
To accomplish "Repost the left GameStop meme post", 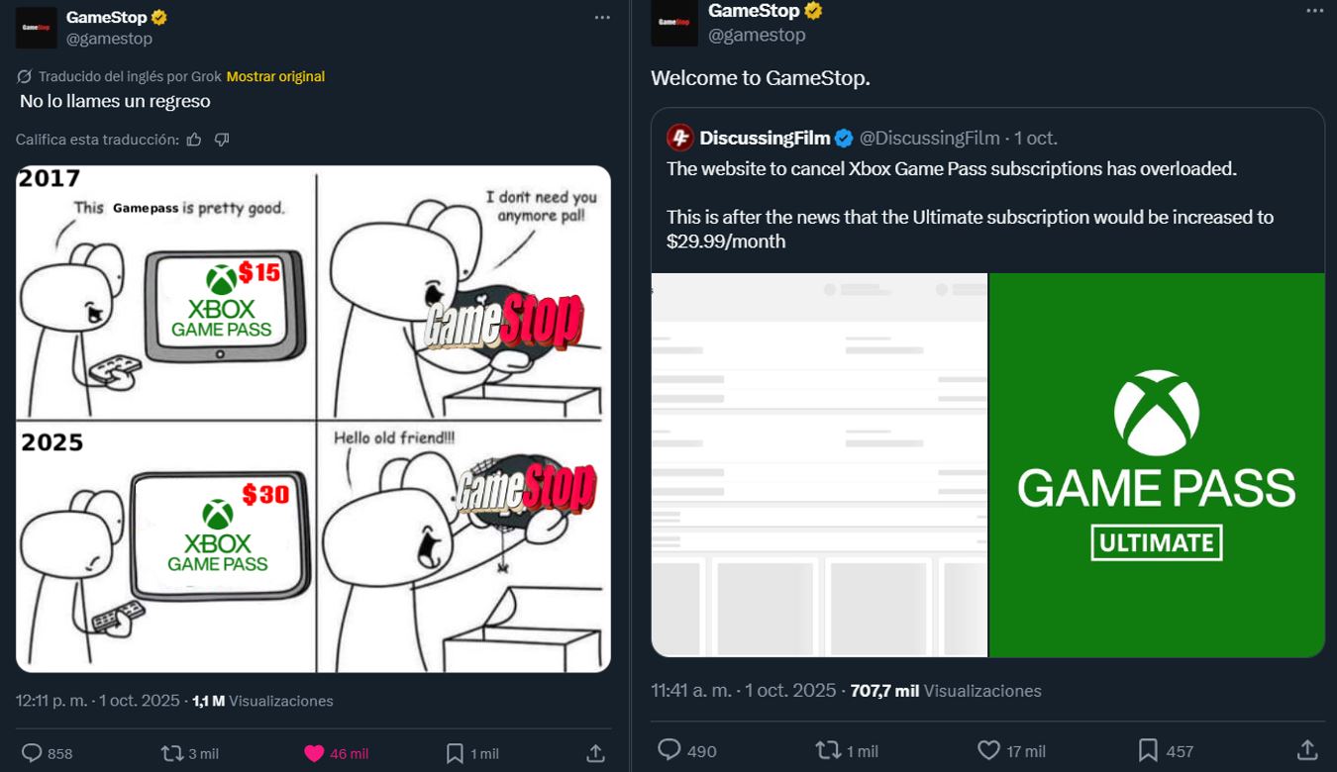I will 173,753.
